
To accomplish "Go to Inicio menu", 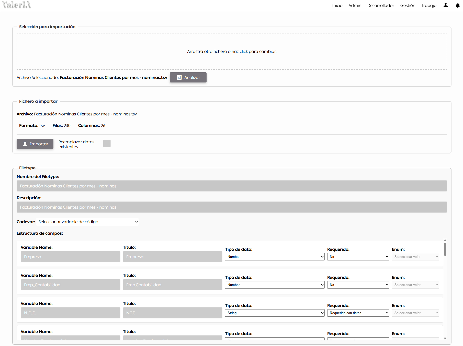I will click(x=337, y=5).
